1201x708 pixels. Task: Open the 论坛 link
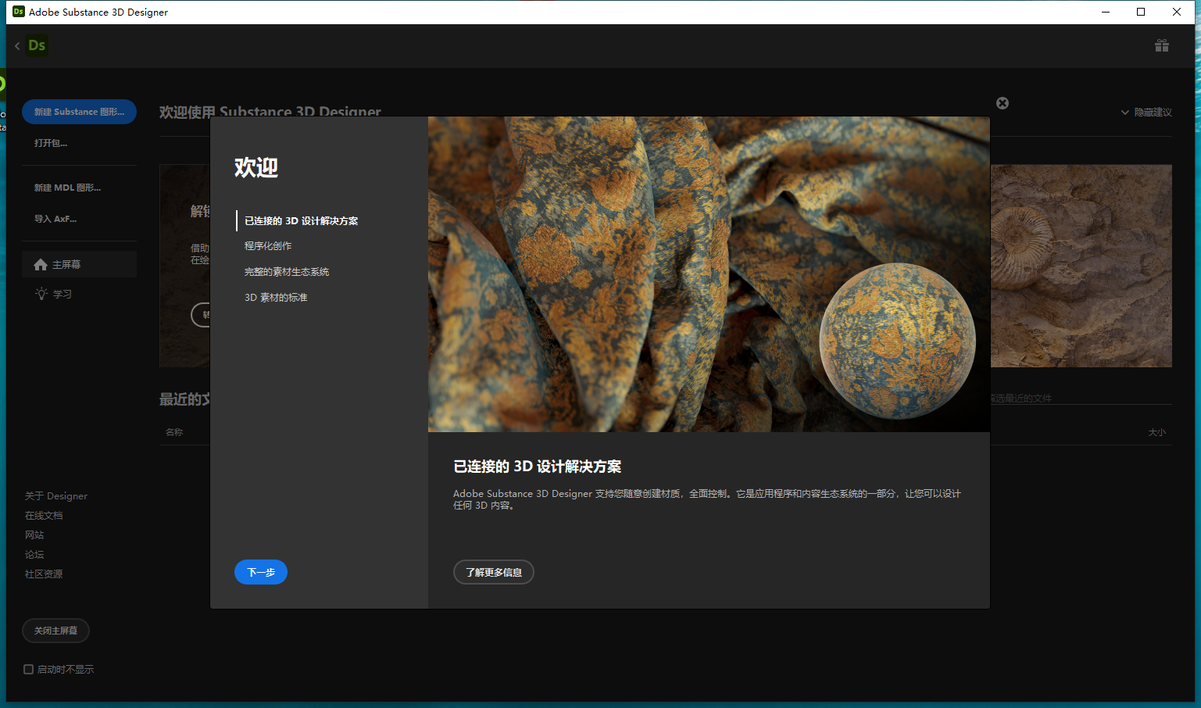(34, 555)
